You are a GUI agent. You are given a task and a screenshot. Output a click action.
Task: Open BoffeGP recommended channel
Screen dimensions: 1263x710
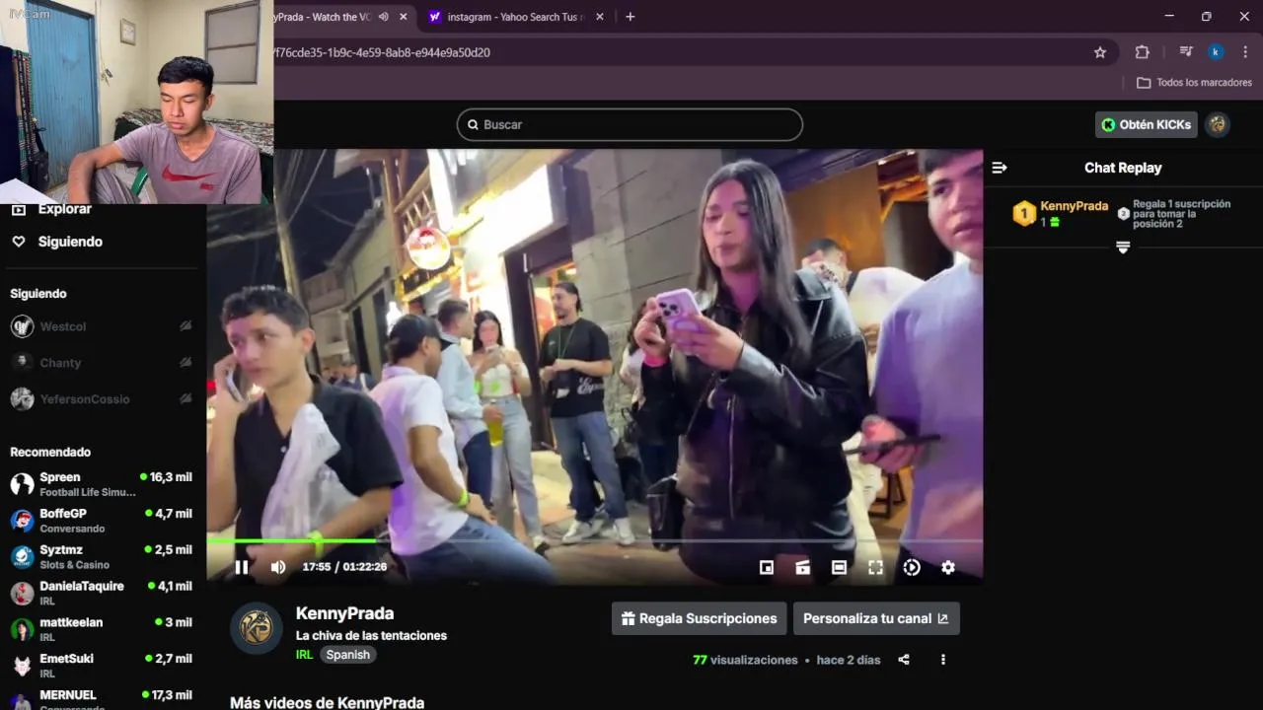click(x=101, y=520)
